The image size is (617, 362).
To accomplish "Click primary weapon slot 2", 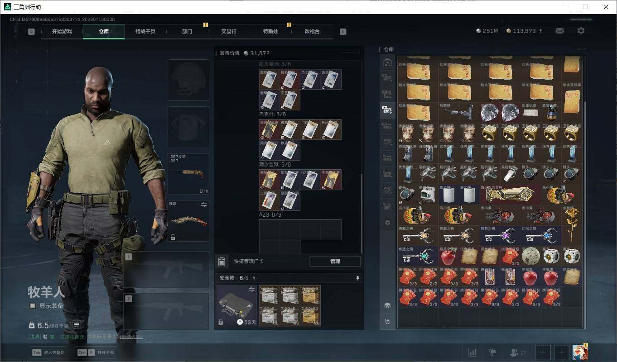I will [x=166, y=311].
